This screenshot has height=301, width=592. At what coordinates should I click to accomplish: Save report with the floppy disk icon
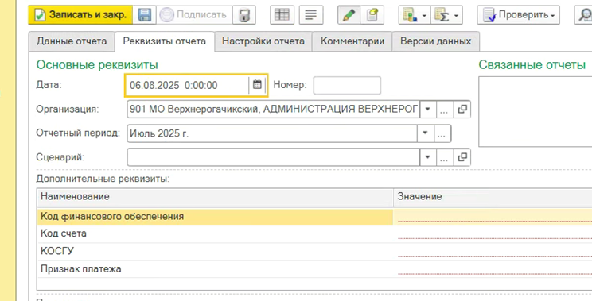coord(144,15)
